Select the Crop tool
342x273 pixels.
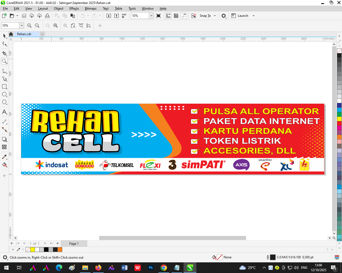coord(4,53)
